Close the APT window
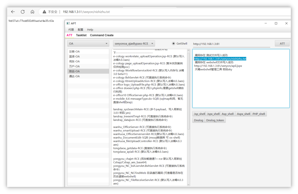The height and width of the screenshot is (194, 298). pyautogui.click(x=286, y=23)
